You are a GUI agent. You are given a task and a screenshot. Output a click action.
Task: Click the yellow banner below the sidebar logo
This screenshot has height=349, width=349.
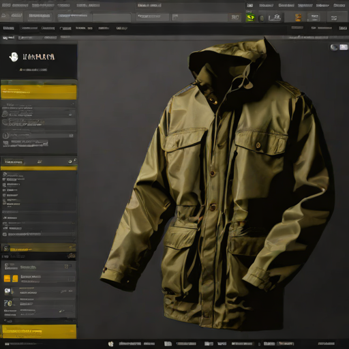pos(39,92)
